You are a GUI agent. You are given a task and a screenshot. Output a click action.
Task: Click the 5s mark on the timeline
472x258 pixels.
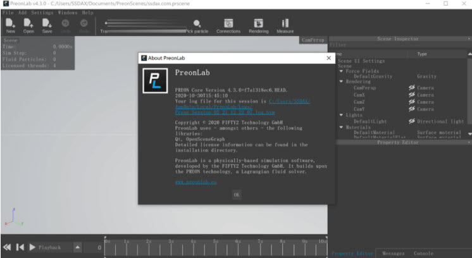click(x=215, y=242)
